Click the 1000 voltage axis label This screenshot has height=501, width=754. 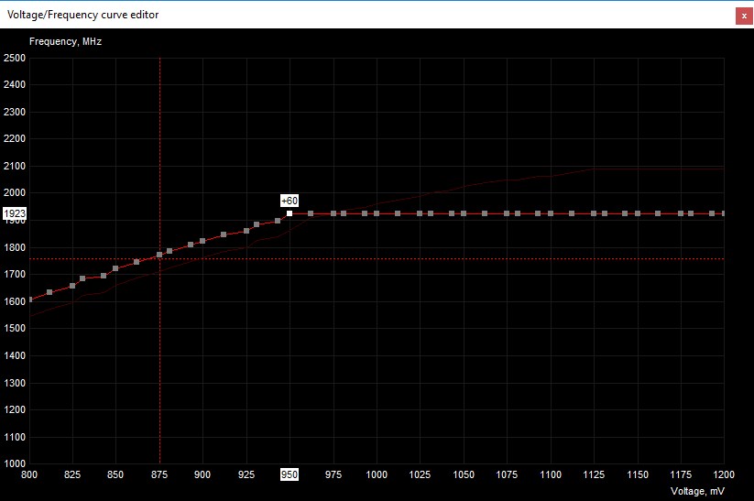coord(377,474)
